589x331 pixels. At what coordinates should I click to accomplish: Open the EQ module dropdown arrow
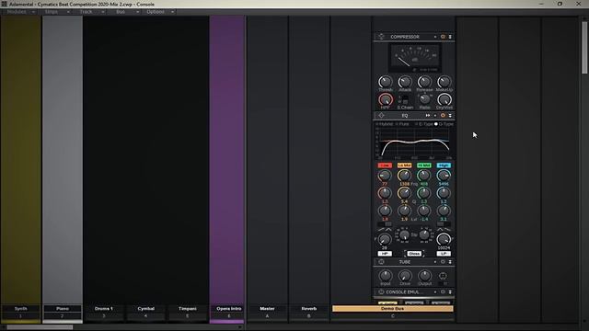tap(435, 116)
